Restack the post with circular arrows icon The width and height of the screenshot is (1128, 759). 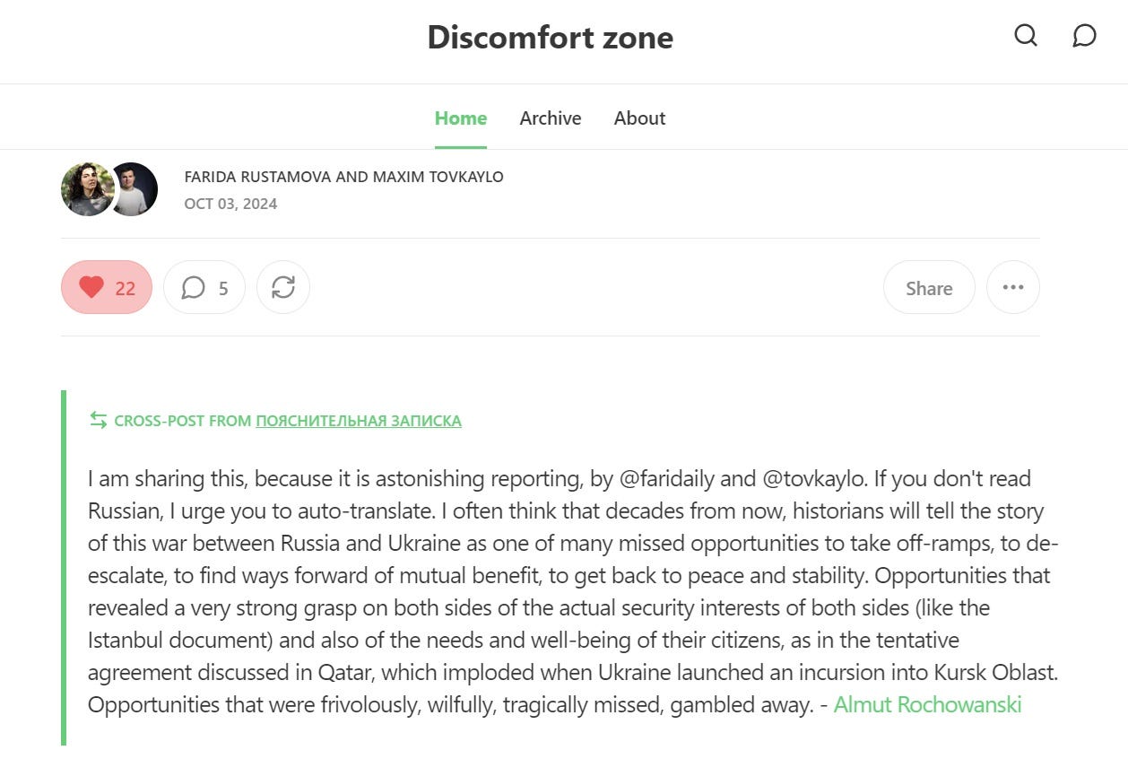point(283,287)
